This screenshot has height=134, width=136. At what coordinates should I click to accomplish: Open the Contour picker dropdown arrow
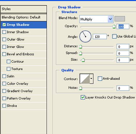[91, 79]
